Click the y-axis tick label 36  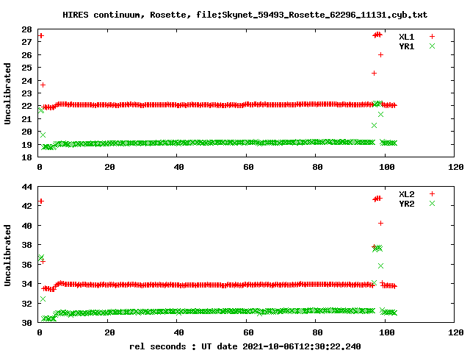26,265
